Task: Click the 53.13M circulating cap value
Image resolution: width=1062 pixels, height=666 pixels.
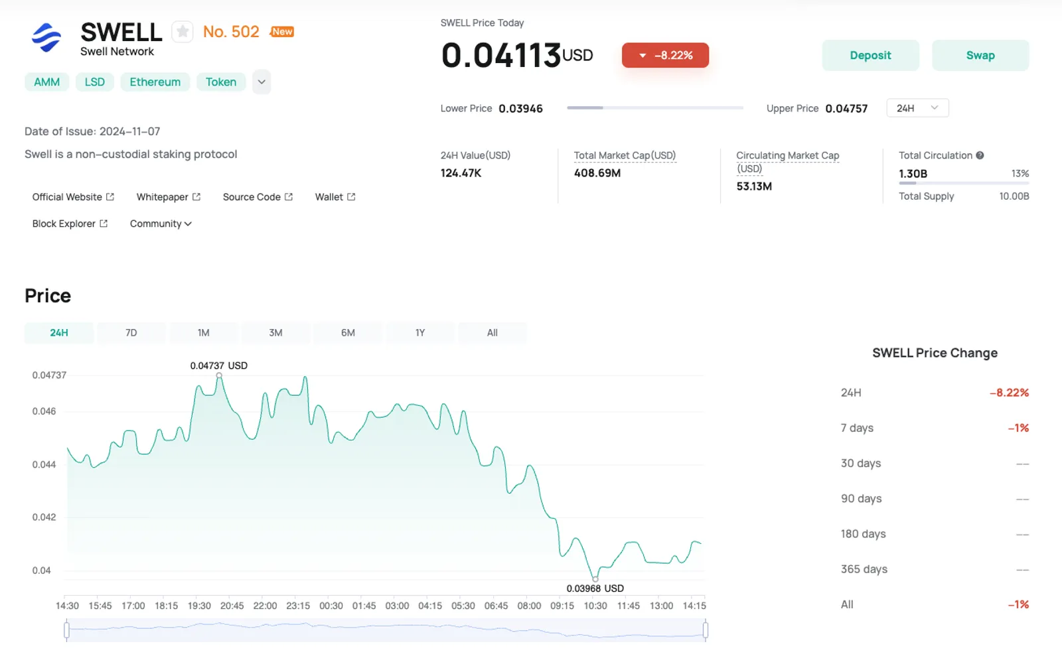Action: tap(754, 186)
